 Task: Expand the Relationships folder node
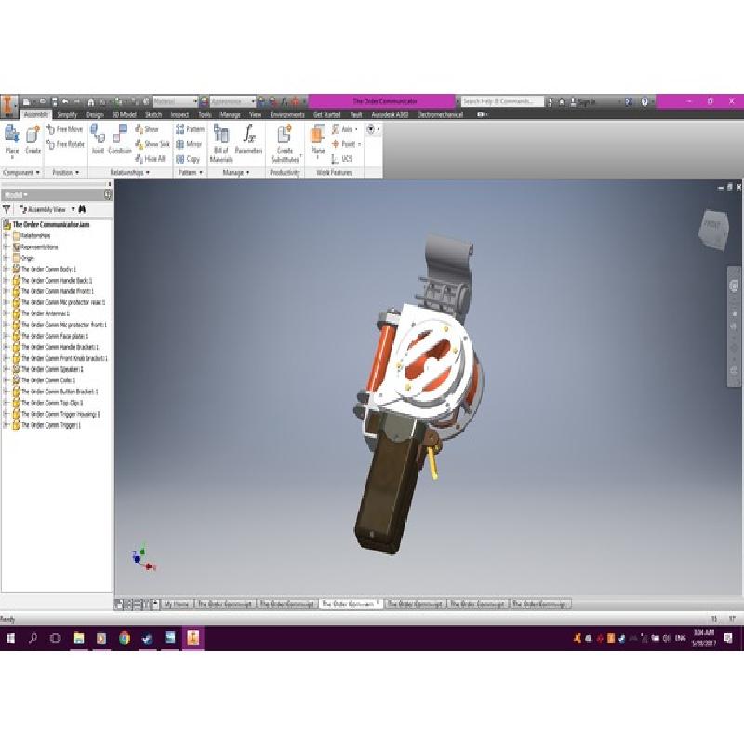(7, 235)
